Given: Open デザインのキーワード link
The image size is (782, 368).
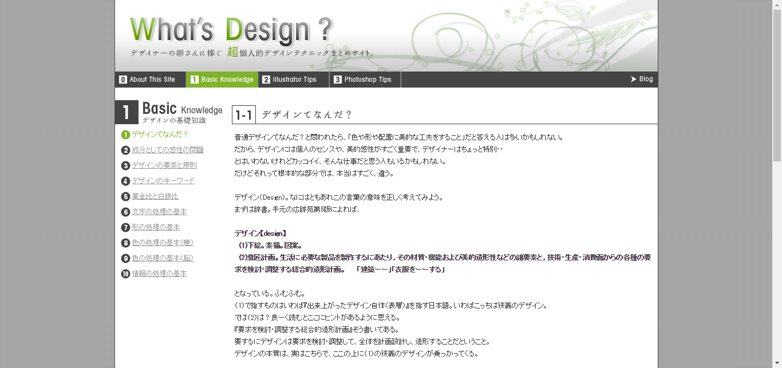Looking at the screenshot, I should 163,181.
